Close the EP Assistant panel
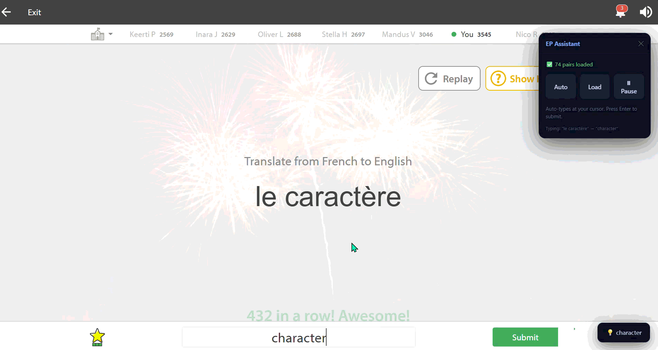The height and width of the screenshot is (350, 658). click(x=641, y=44)
